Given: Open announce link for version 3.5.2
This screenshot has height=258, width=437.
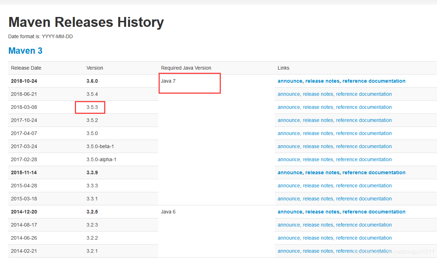Looking at the screenshot, I should [x=289, y=120].
